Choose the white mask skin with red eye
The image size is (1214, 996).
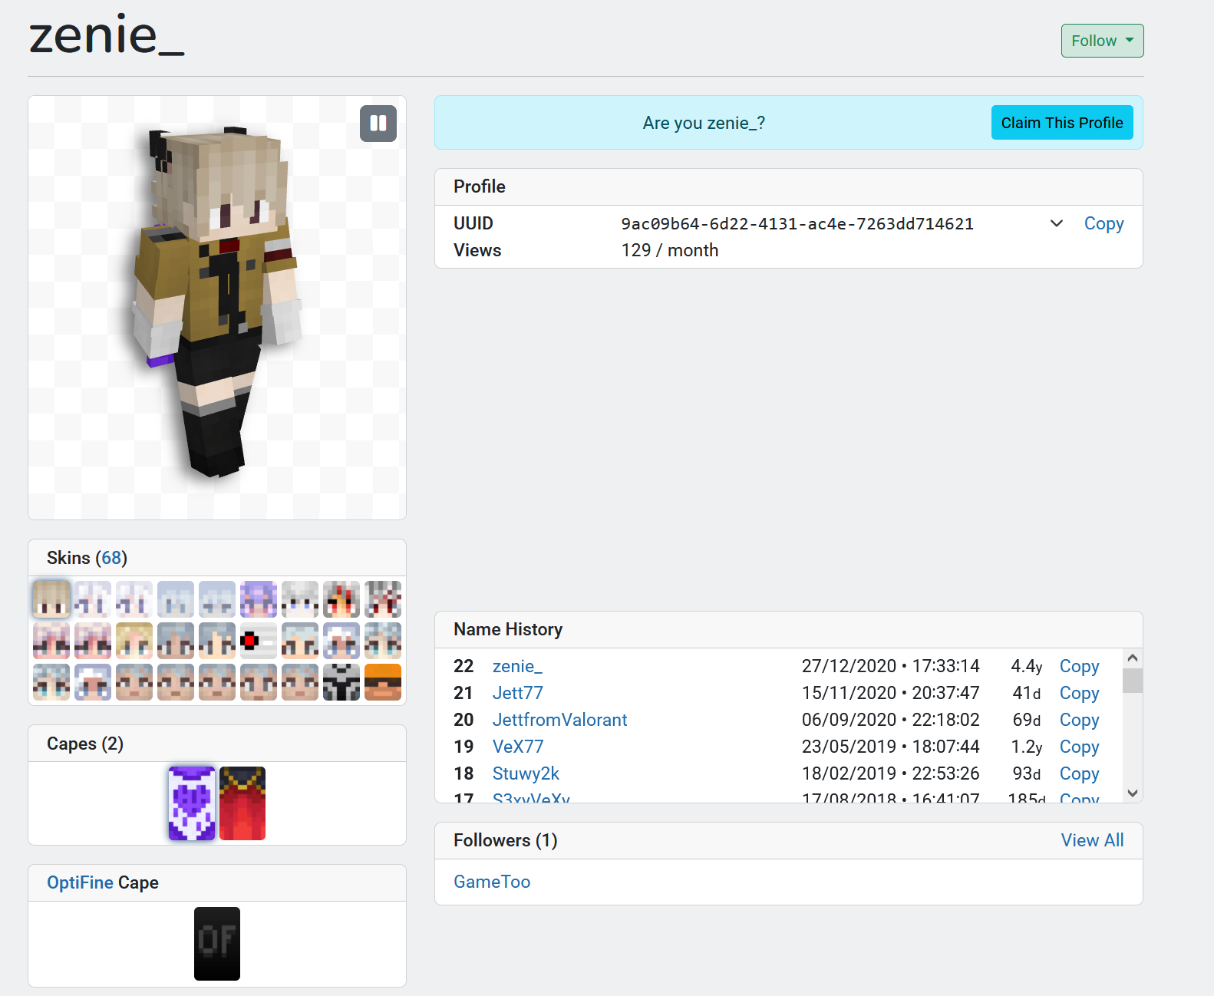tap(259, 641)
